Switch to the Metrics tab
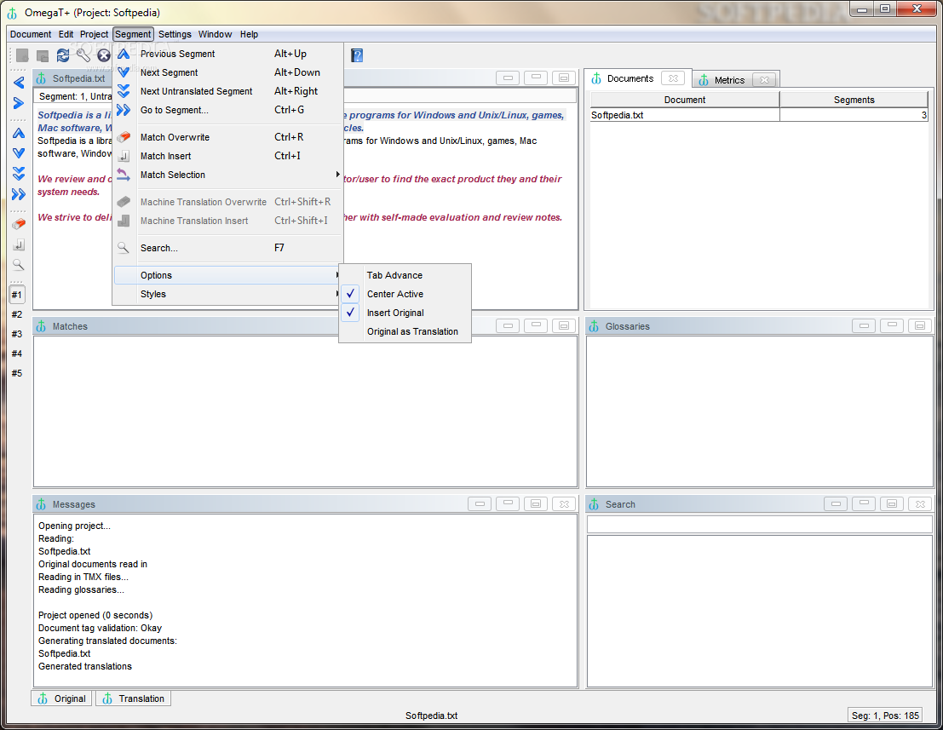Viewport: 943px width, 730px height. coord(729,80)
